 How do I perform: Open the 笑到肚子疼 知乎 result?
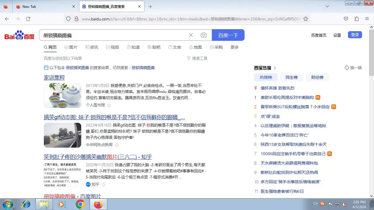pyautogui.click(x=98, y=157)
